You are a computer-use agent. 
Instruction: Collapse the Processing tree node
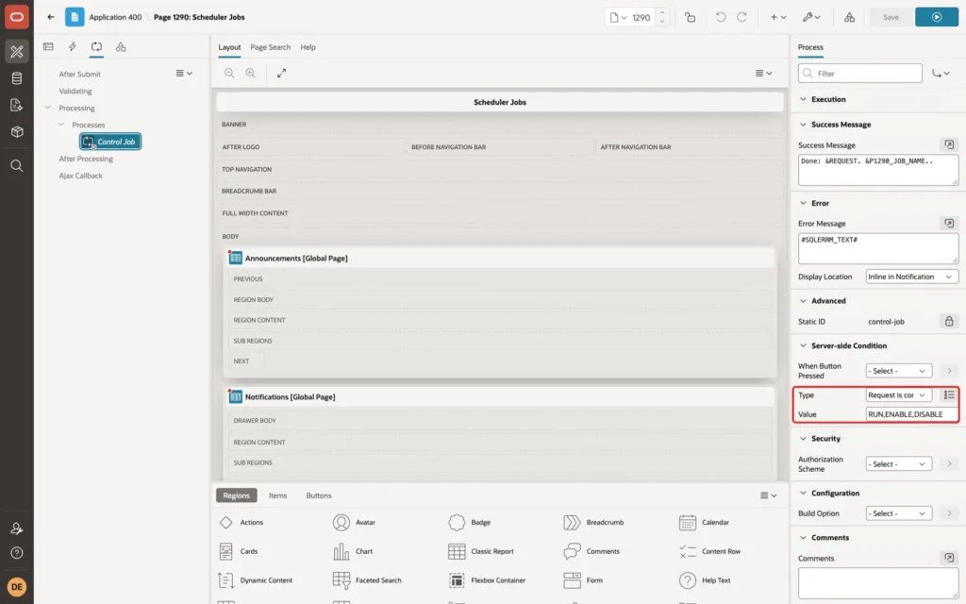pos(47,108)
